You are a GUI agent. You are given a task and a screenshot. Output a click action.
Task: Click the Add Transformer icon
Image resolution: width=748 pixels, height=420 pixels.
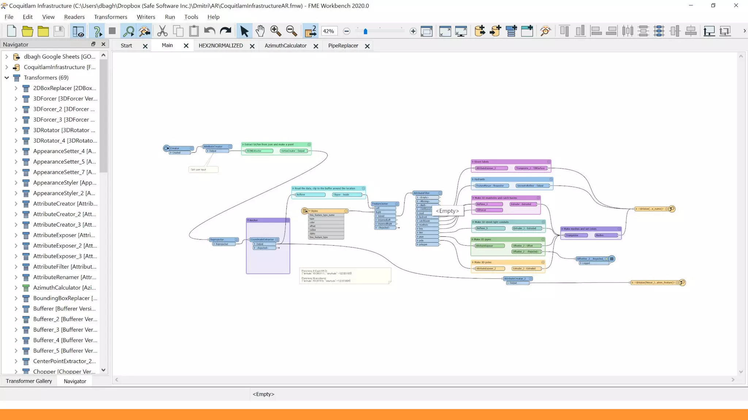coord(511,31)
